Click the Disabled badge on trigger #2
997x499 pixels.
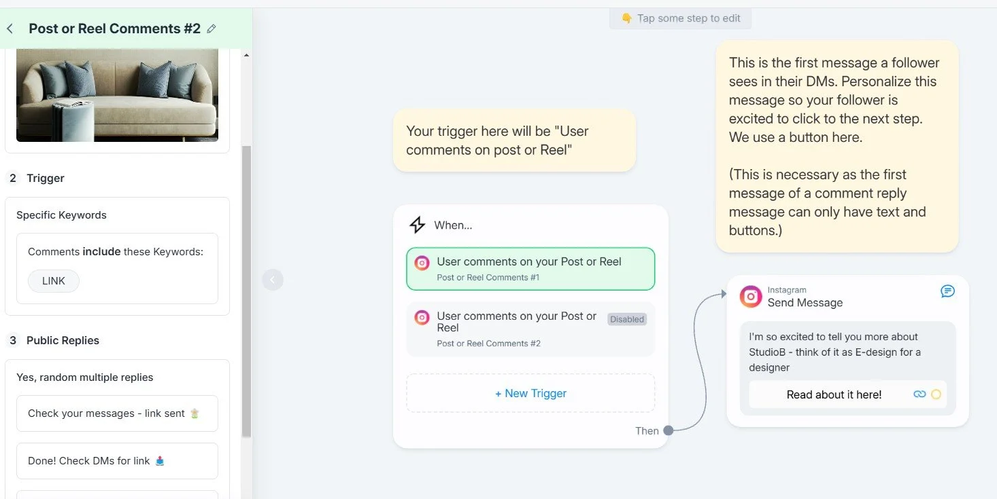[x=627, y=319]
